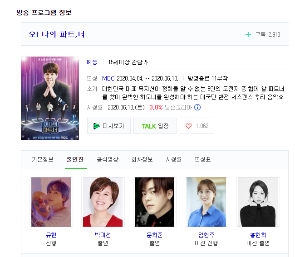Open the 시청률 tab
This screenshot has width=295, height=257.
[174, 159]
